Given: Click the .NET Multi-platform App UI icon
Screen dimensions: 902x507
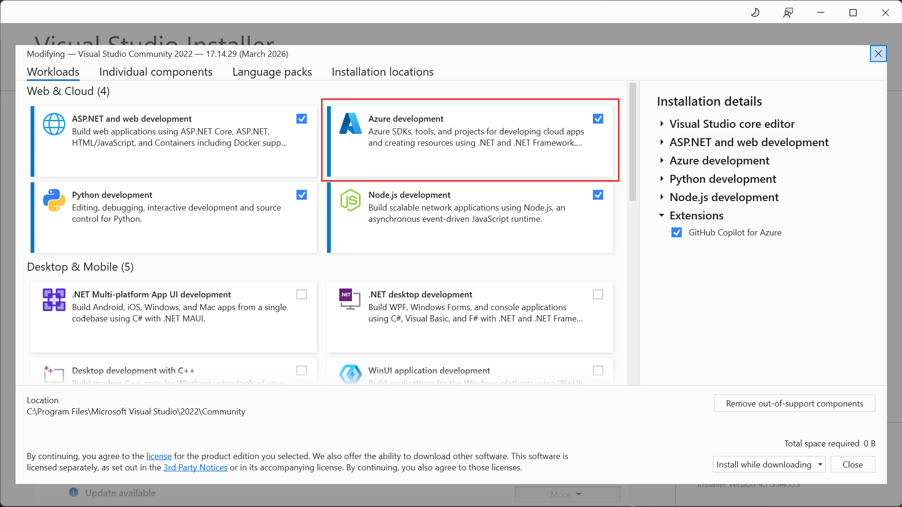Looking at the screenshot, I should point(54,300).
